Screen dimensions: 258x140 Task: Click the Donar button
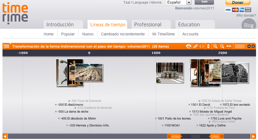click(238, 2)
